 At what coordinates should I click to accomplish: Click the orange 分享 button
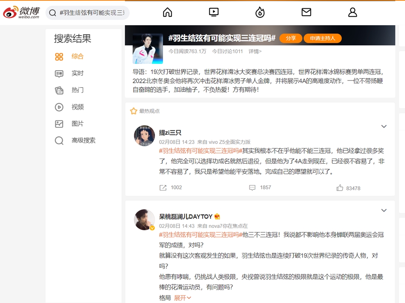coord(291,38)
